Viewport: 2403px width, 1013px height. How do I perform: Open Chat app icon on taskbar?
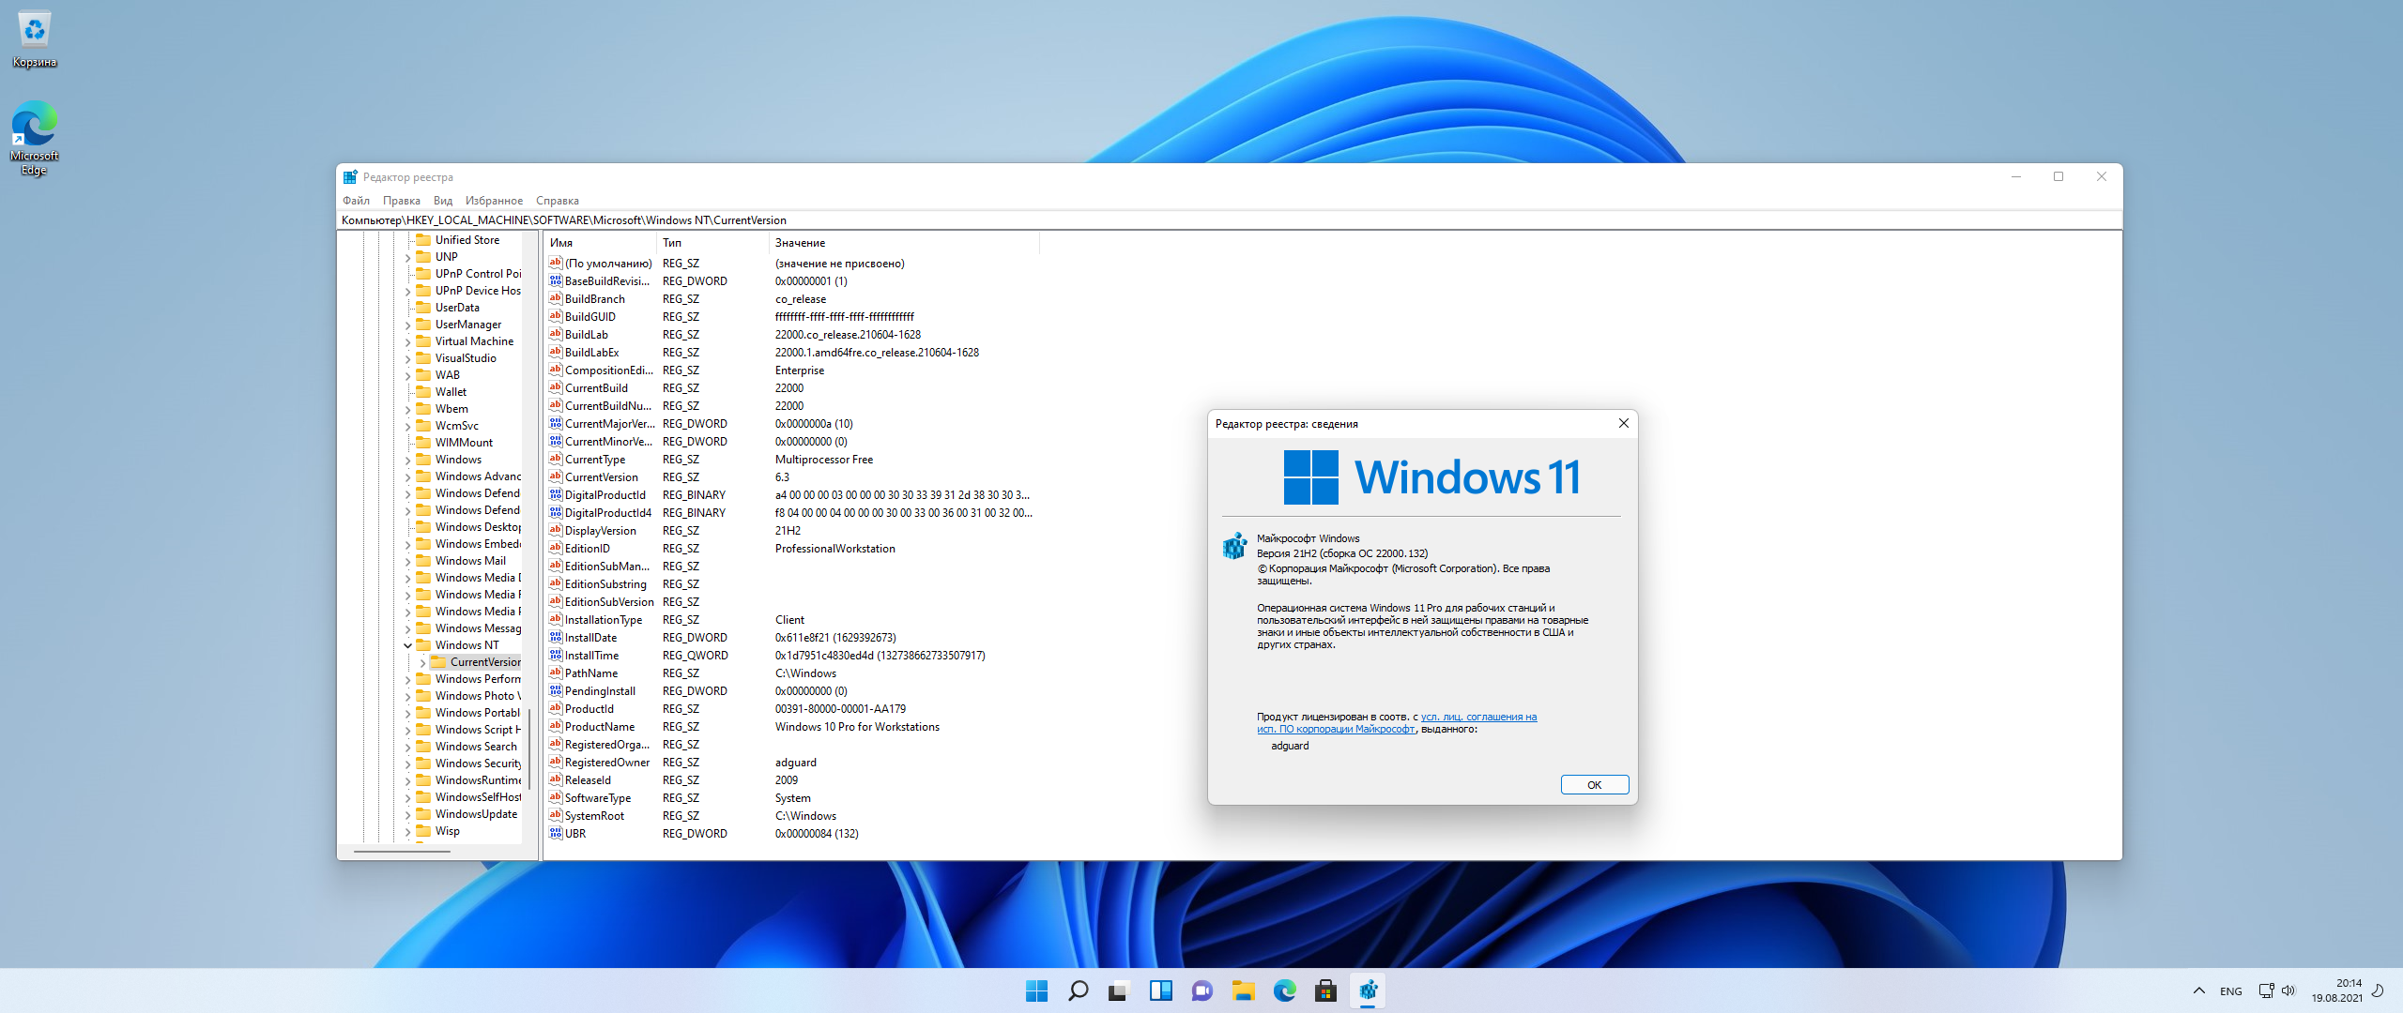coord(1201,990)
